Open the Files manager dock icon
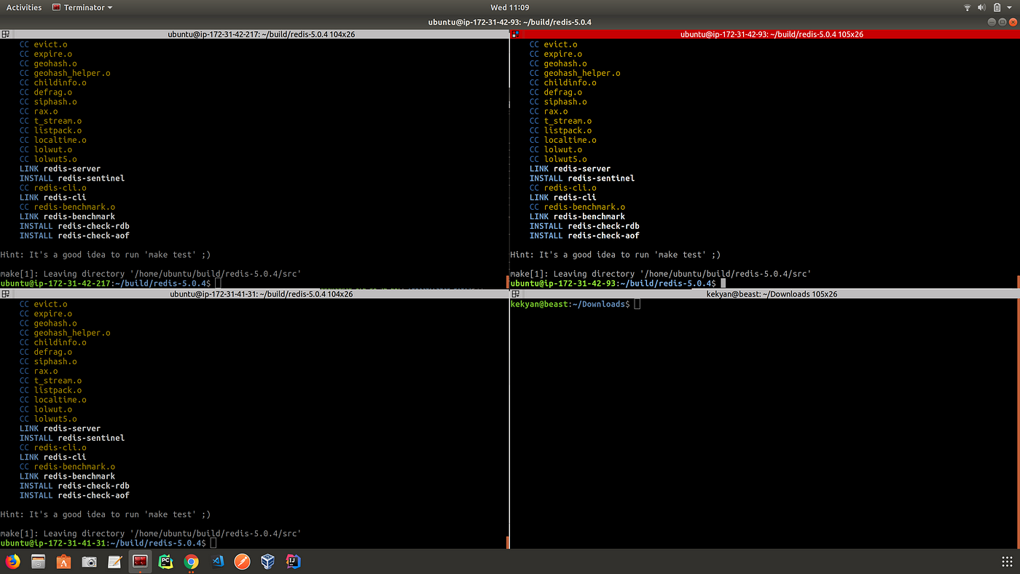Image resolution: width=1020 pixels, height=574 pixels. [x=39, y=562]
